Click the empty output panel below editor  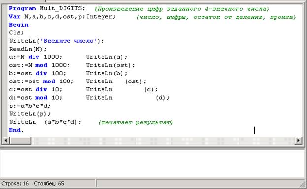click(152, 163)
